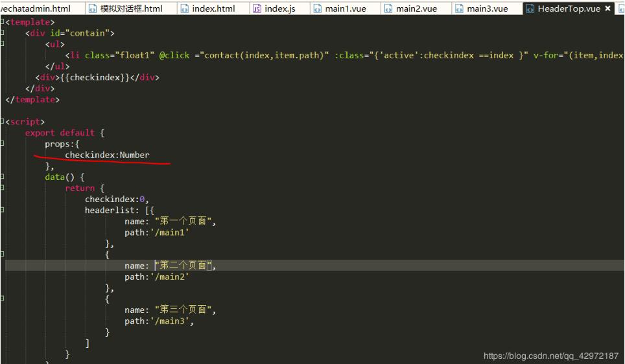
Task: Switch to the main1.vue tab
Action: [x=346, y=8]
